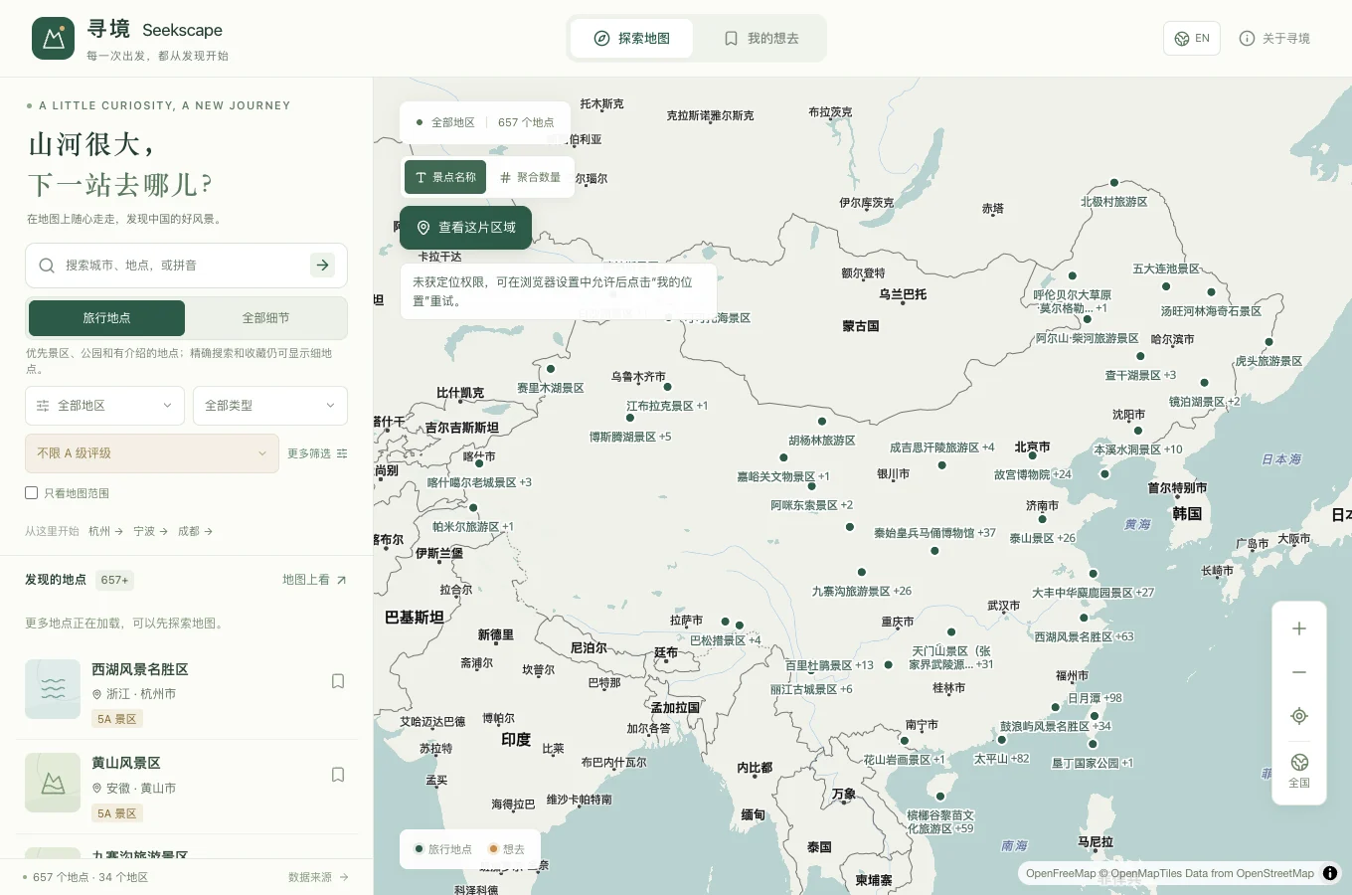Select 秦始皇兵马俑博物馆 +37 map label

(934, 533)
